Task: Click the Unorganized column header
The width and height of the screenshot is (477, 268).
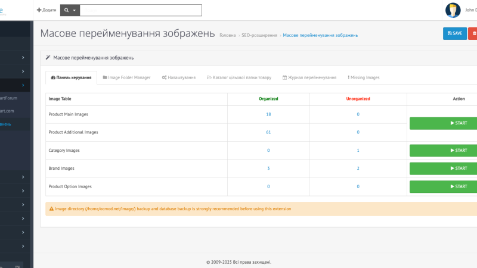Action: coord(358,99)
